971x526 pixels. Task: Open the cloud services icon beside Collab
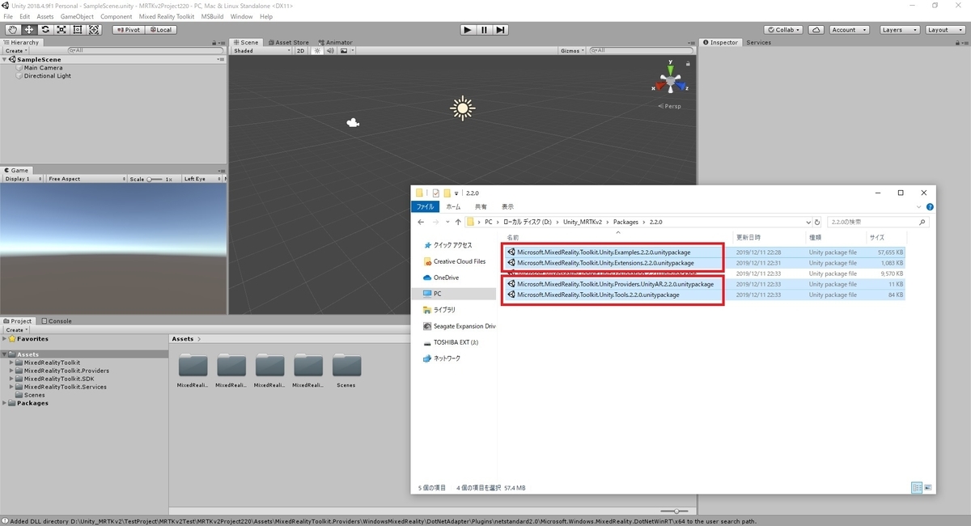(x=816, y=29)
